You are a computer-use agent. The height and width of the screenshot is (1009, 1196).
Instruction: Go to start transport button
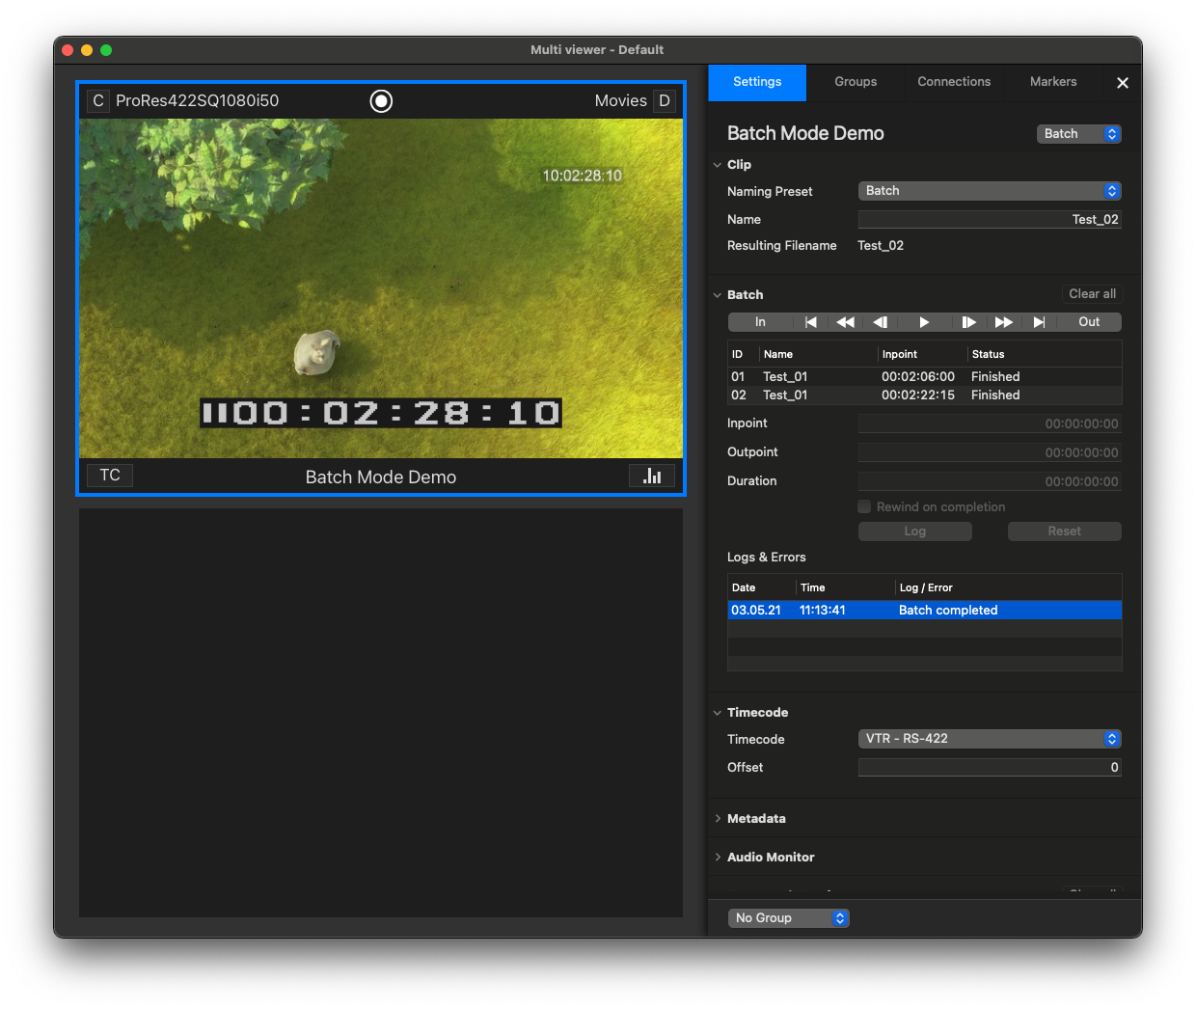810,322
